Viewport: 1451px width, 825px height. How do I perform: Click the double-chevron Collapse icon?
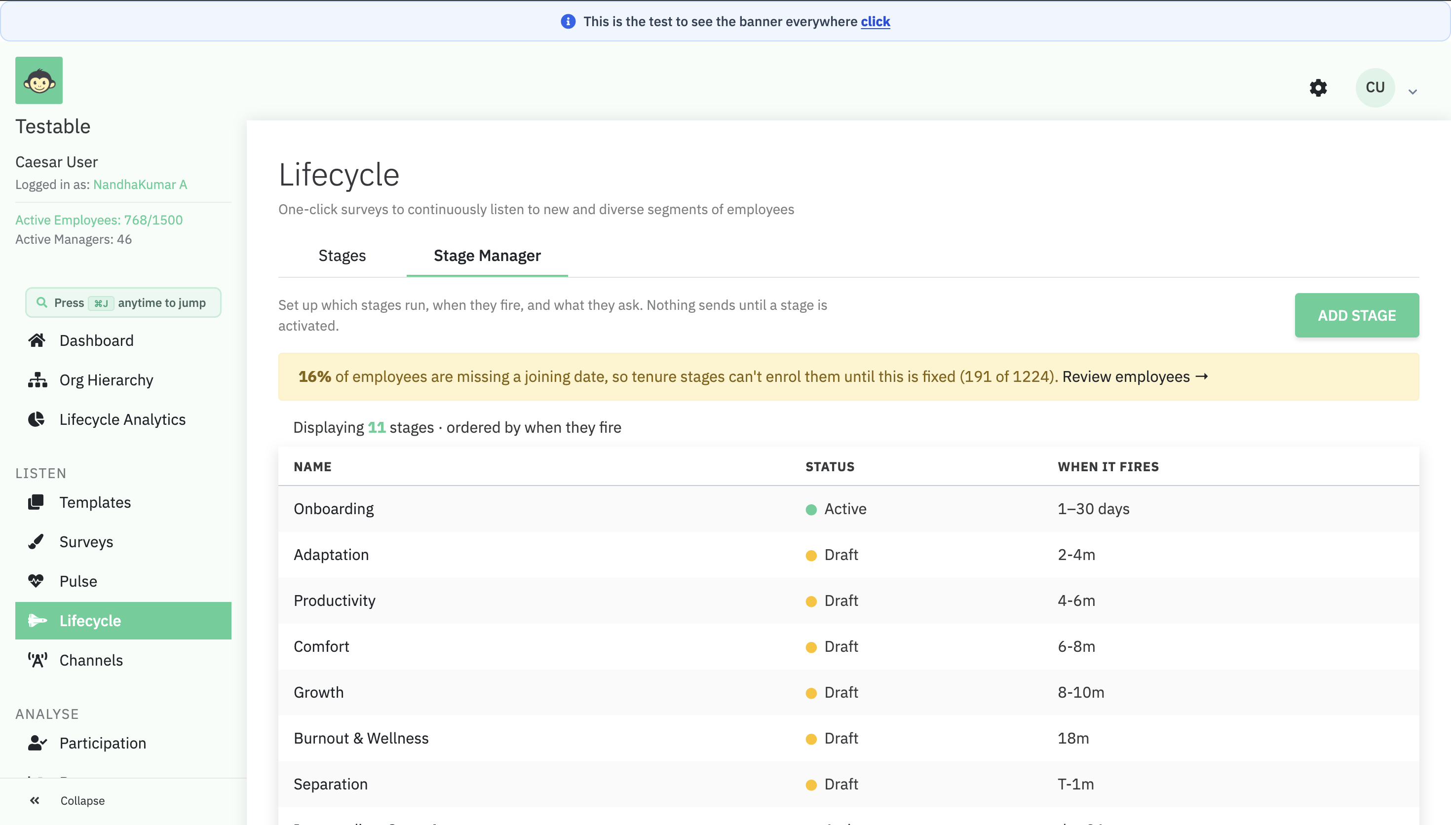pos(35,801)
